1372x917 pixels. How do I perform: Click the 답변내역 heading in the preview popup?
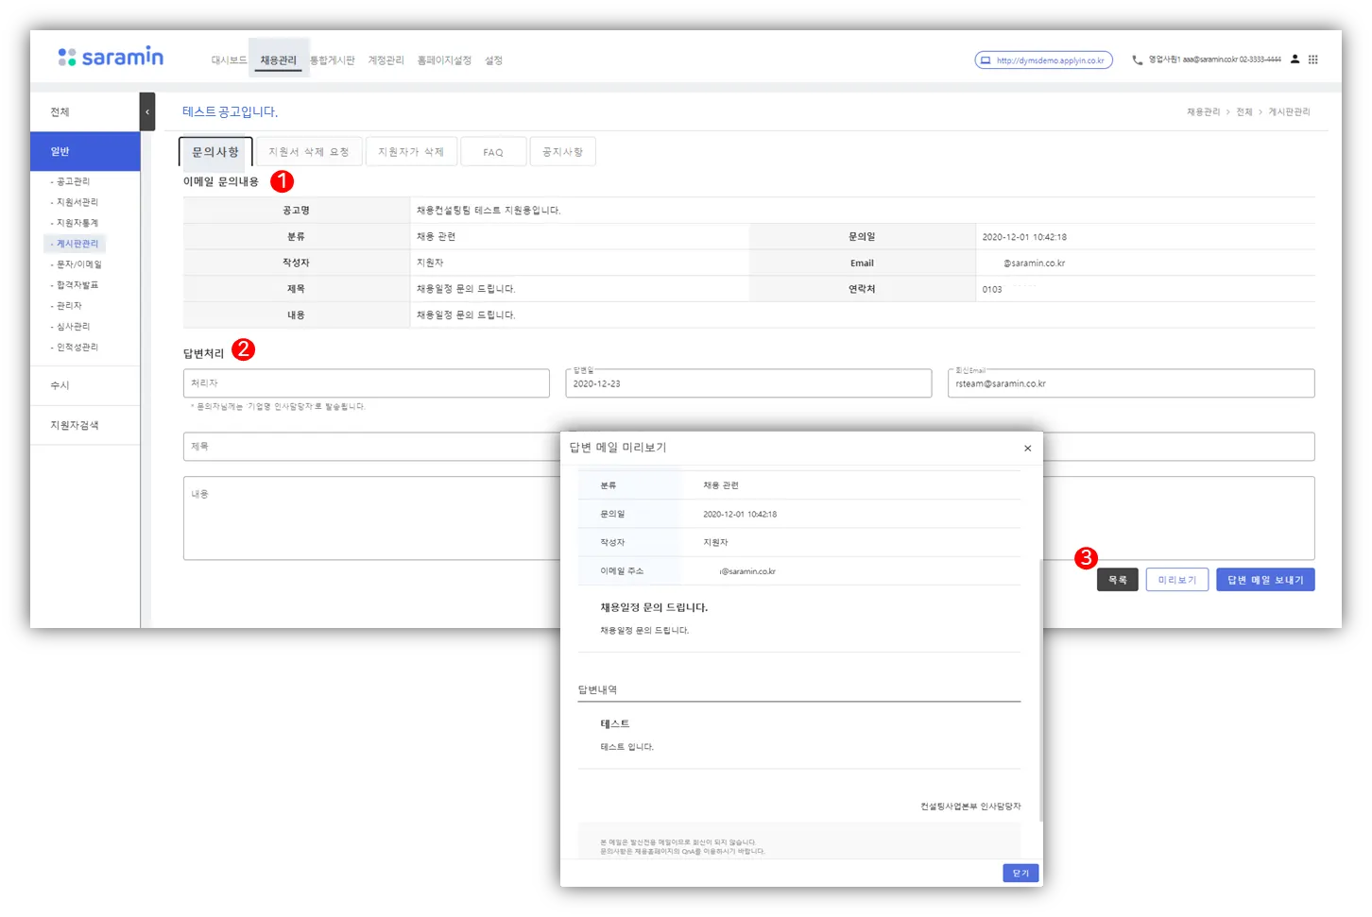(x=597, y=690)
